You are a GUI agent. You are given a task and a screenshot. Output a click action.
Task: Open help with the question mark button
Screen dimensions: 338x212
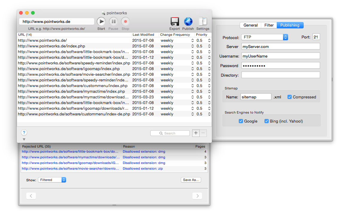tap(24, 133)
